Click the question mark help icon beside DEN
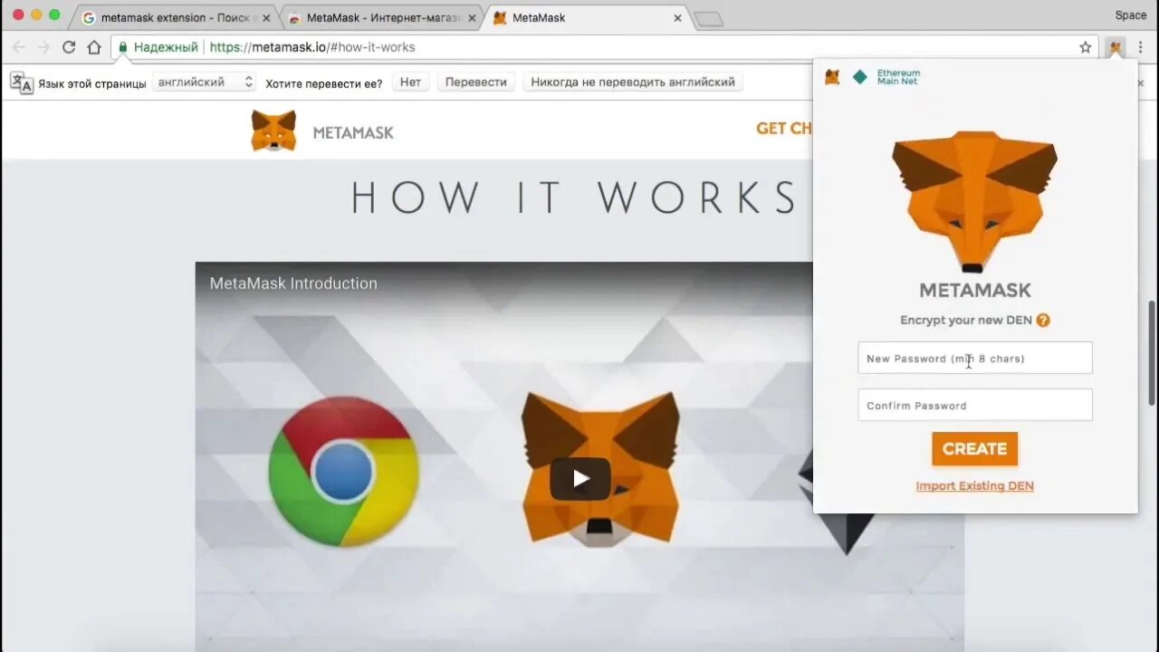Image resolution: width=1159 pixels, height=652 pixels. pyautogui.click(x=1043, y=320)
